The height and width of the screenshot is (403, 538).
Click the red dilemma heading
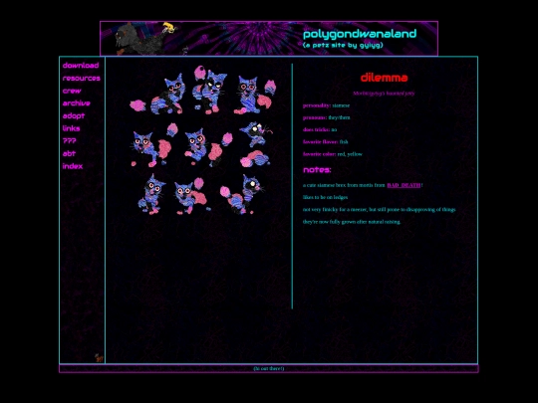pyautogui.click(x=384, y=78)
